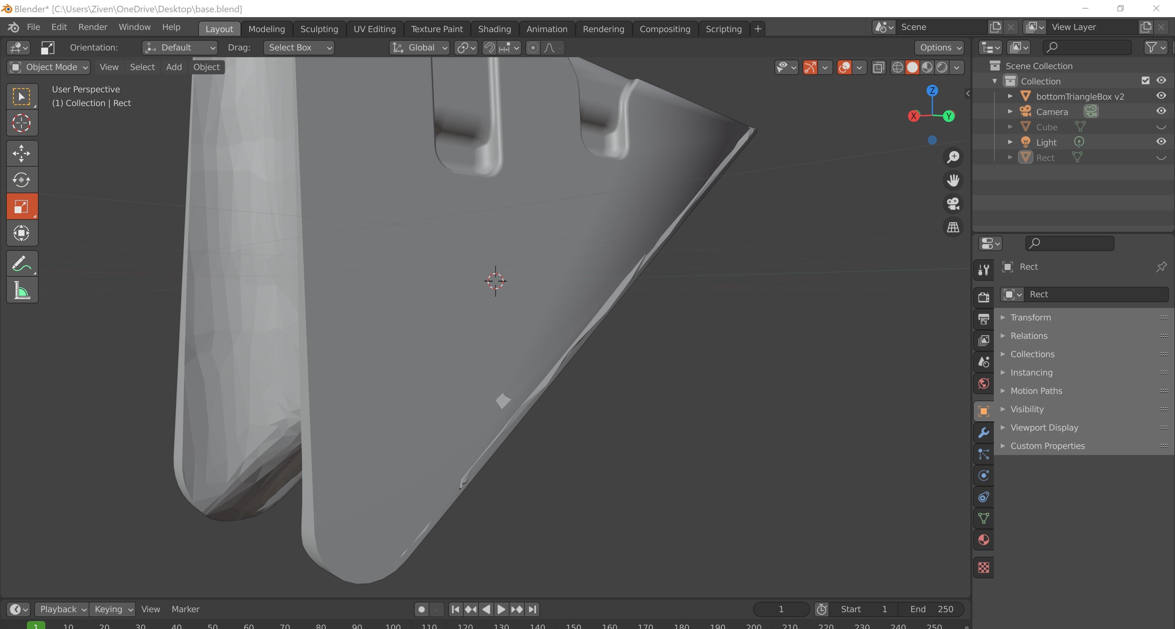Screen dimensions: 1175x629
Task: Select the Measure ruler tool
Action: pyautogui.click(x=21, y=290)
